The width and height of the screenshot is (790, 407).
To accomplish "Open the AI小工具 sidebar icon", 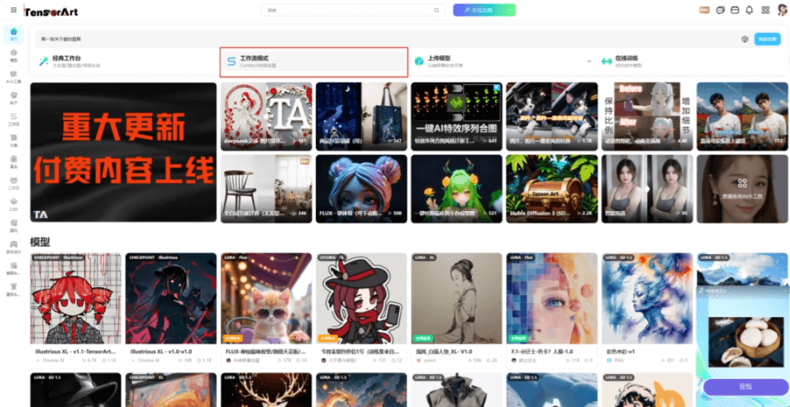I will [x=13, y=78].
